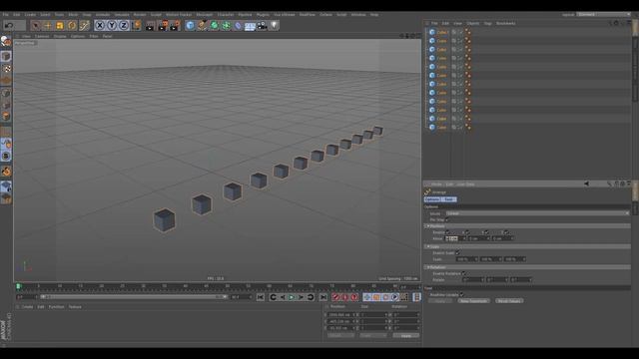Open the Layout dropdown at top right

(603, 15)
